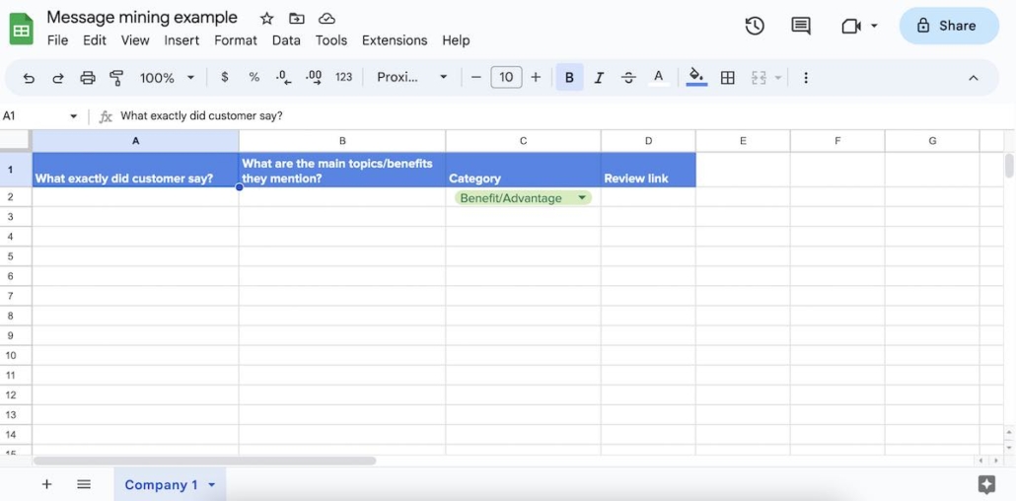Open the Company 1 sheet tab menu arrow
1016x501 pixels.
click(211, 485)
